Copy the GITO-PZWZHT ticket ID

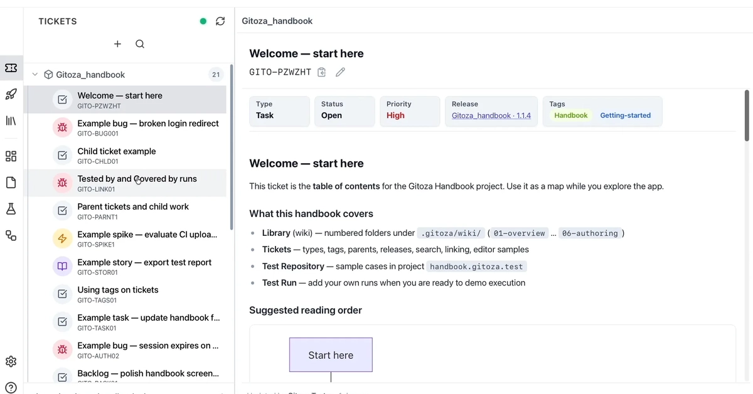(x=322, y=72)
